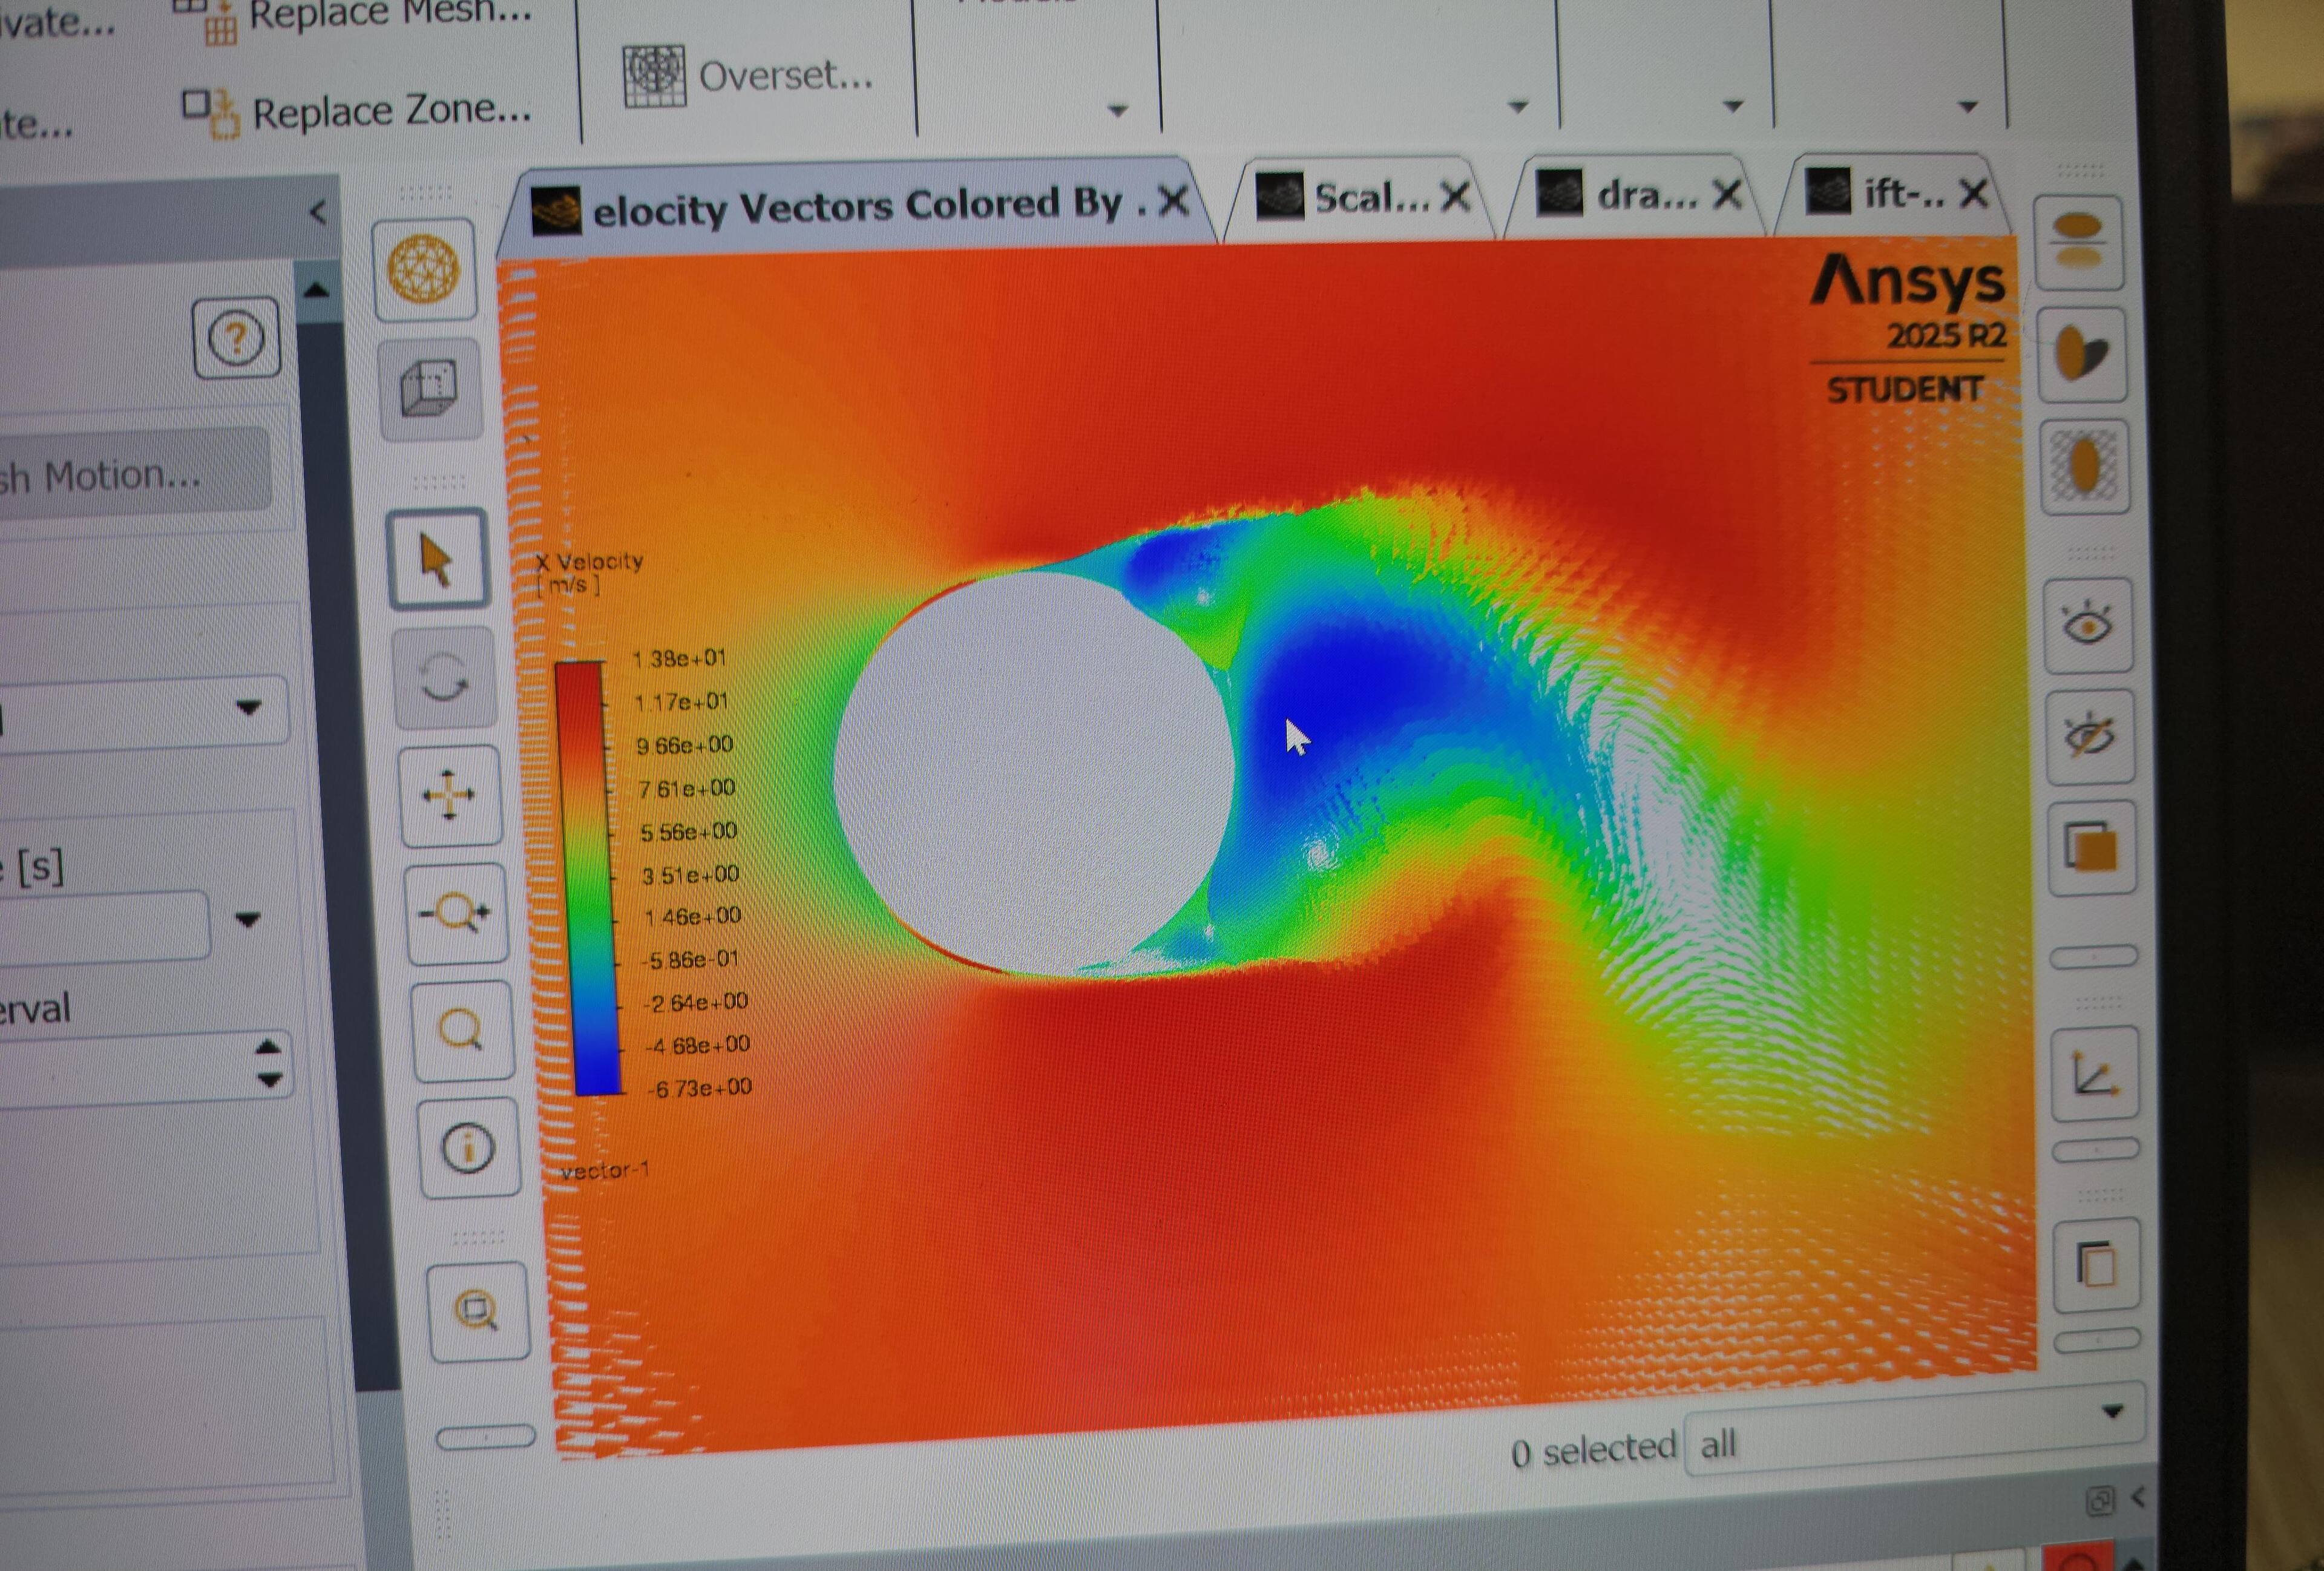Click the isometric cube view icon
Image resolution: width=2324 pixels, height=1571 pixels.
429,389
